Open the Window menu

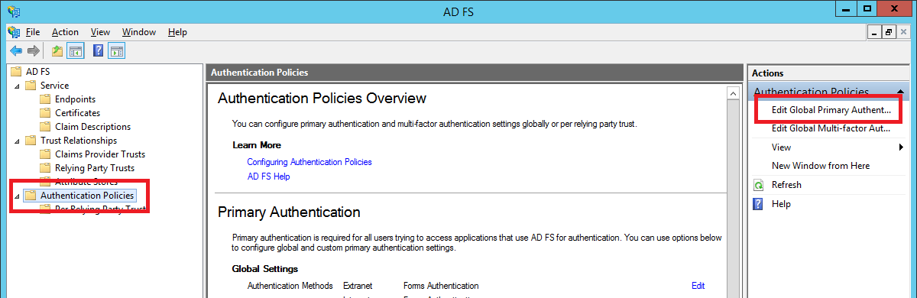pyautogui.click(x=139, y=32)
